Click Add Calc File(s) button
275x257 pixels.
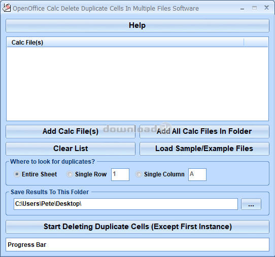pos(71,131)
